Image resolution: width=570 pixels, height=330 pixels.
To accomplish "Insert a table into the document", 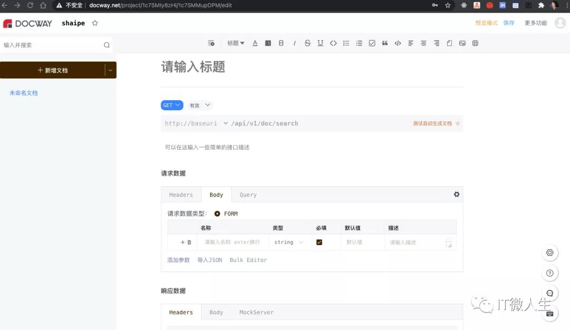I will click(475, 43).
